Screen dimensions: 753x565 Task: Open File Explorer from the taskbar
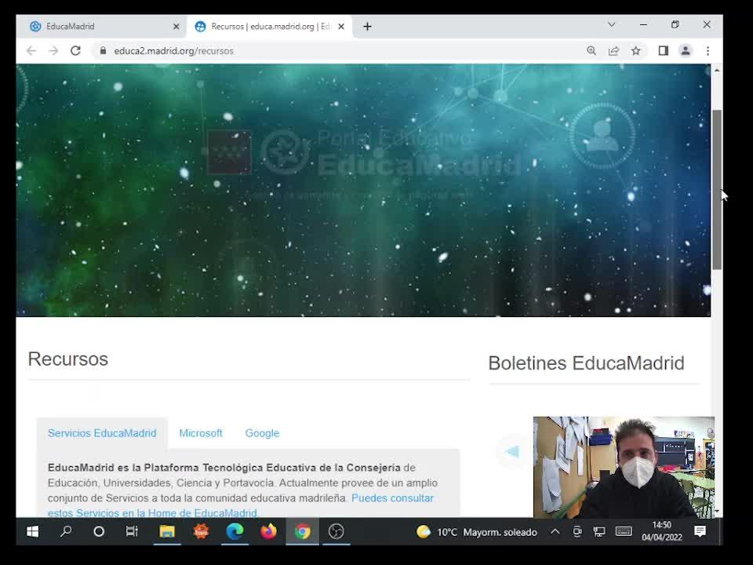[x=167, y=531]
